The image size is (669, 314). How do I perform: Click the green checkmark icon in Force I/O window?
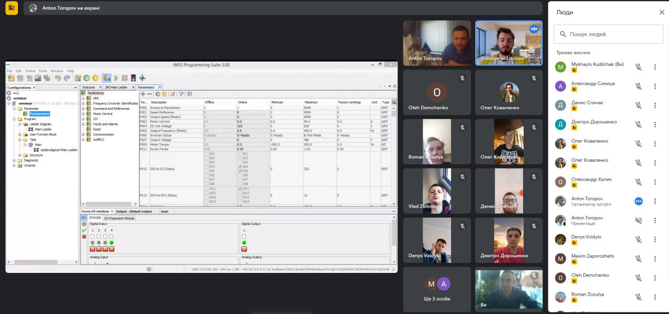tap(84, 230)
